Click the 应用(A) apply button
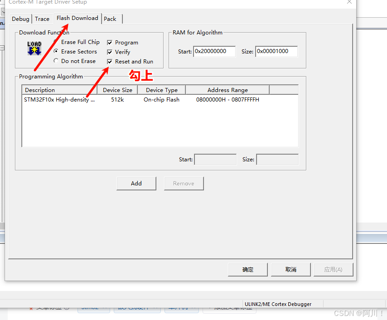This screenshot has height=320, width=387. pyautogui.click(x=333, y=270)
